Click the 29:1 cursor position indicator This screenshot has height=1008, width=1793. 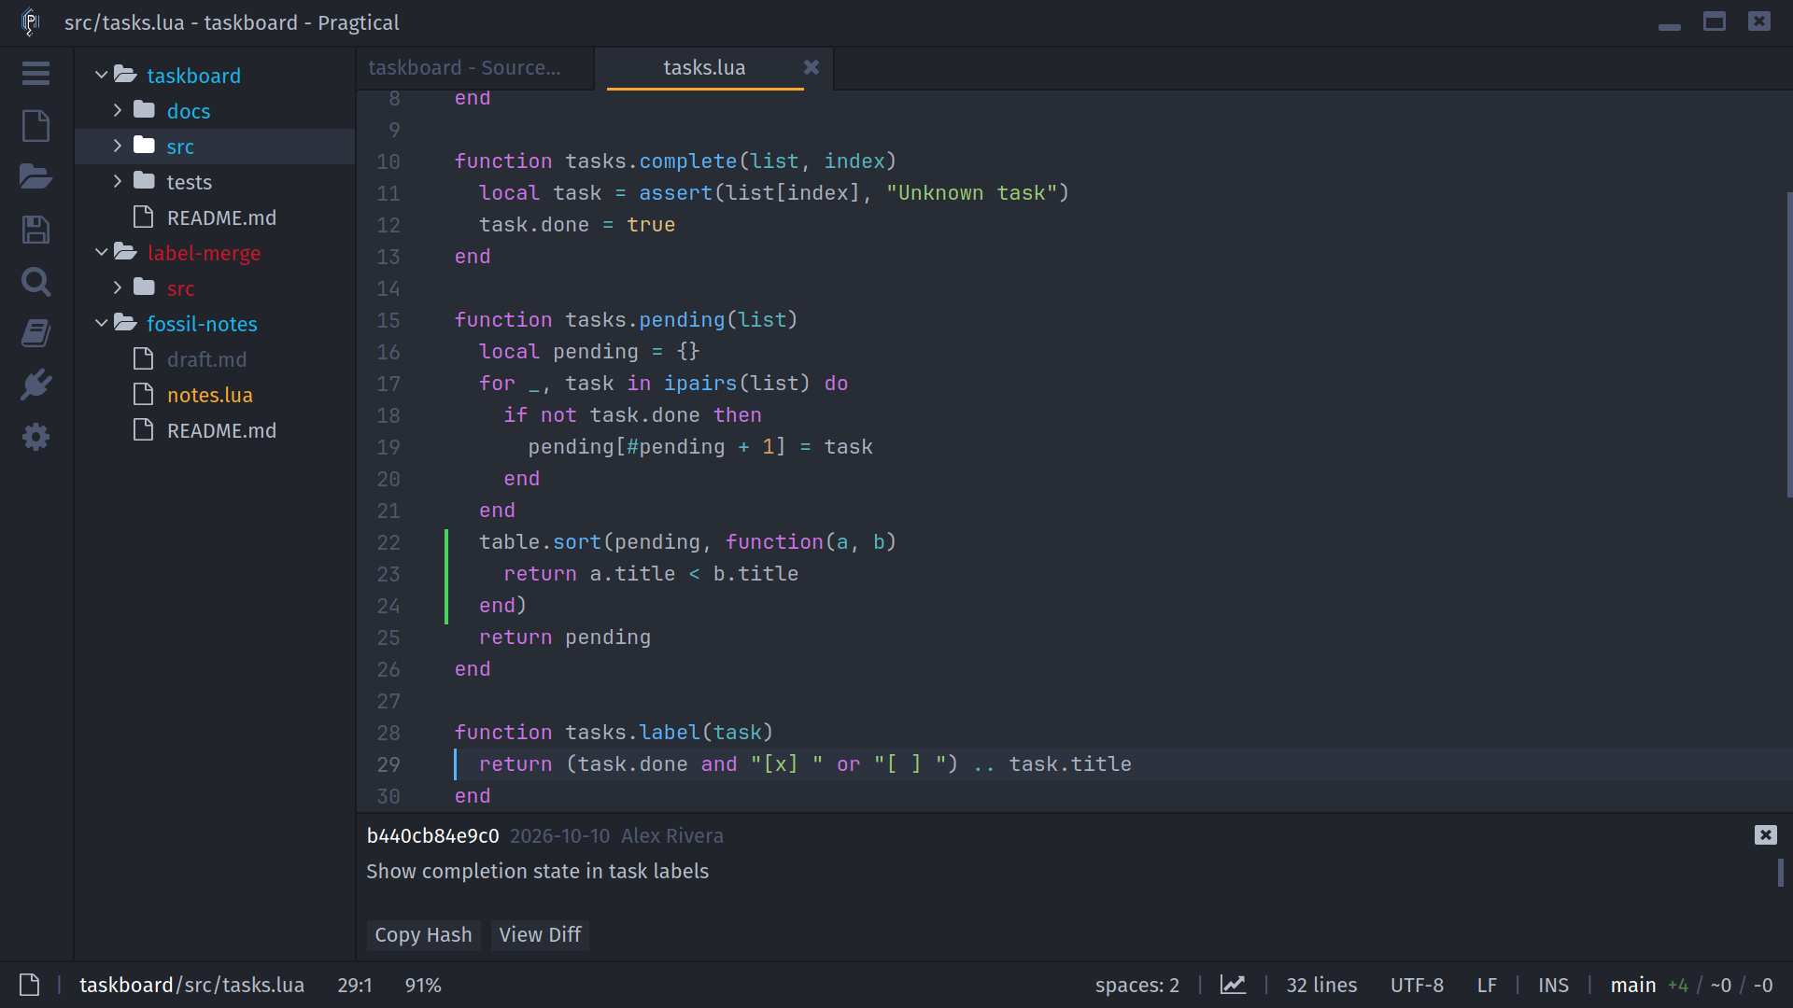pos(355,985)
